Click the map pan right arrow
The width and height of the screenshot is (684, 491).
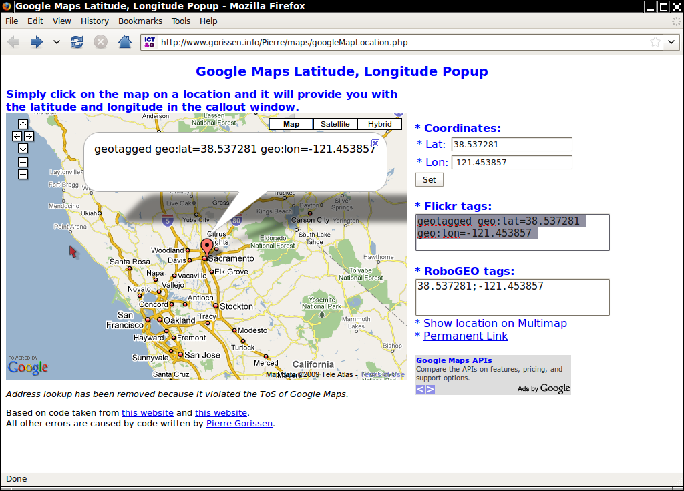click(x=29, y=136)
